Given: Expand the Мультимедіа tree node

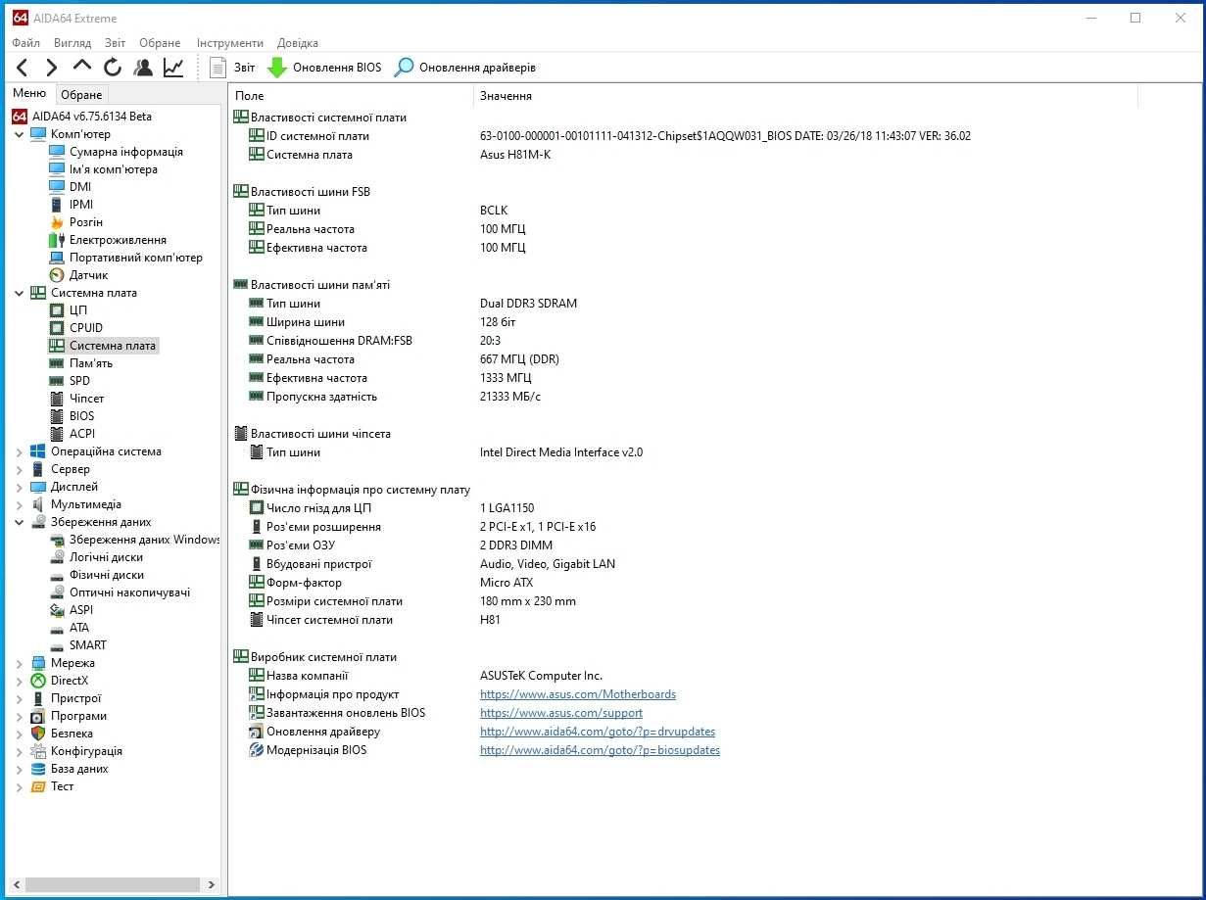Looking at the screenshot, I should (20, 504).
